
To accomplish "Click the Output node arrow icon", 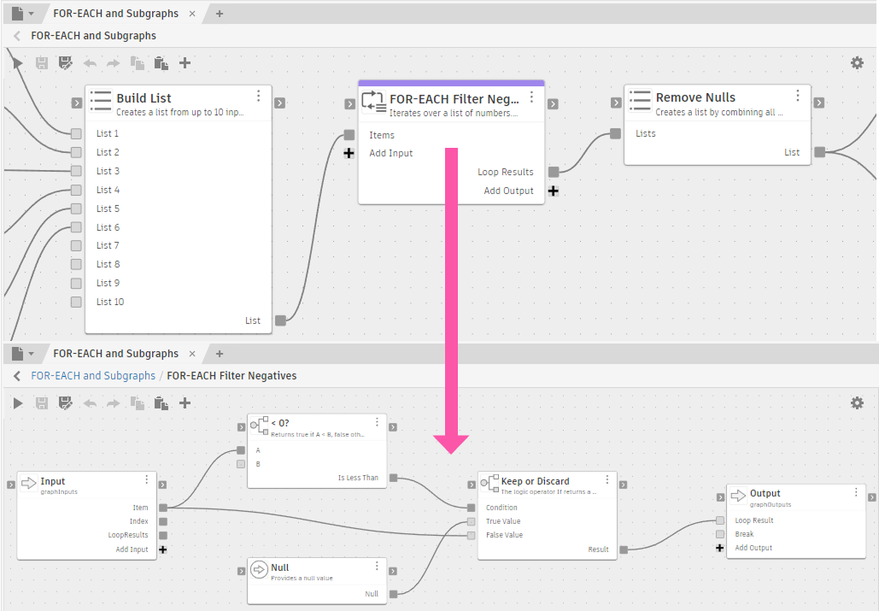I will coord(738,495).
